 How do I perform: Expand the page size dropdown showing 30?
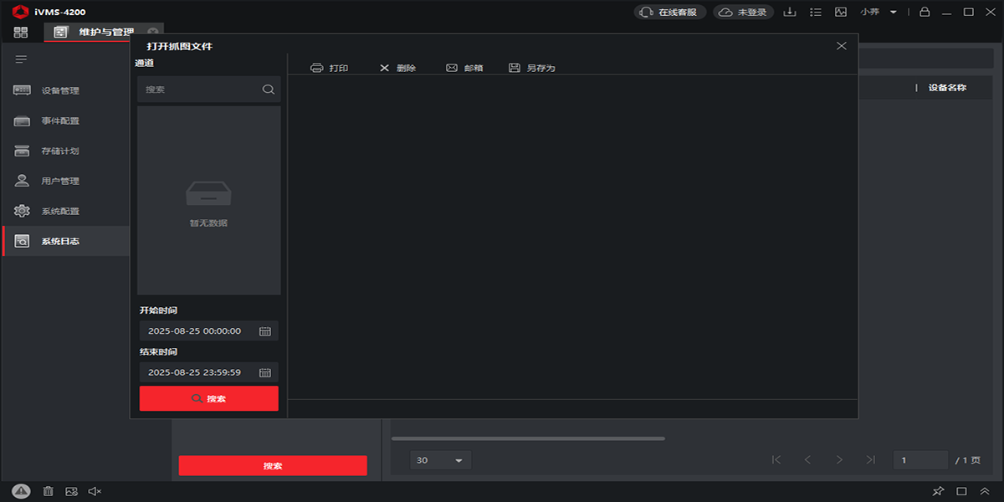pyautogui.click(x=440, y=460)
